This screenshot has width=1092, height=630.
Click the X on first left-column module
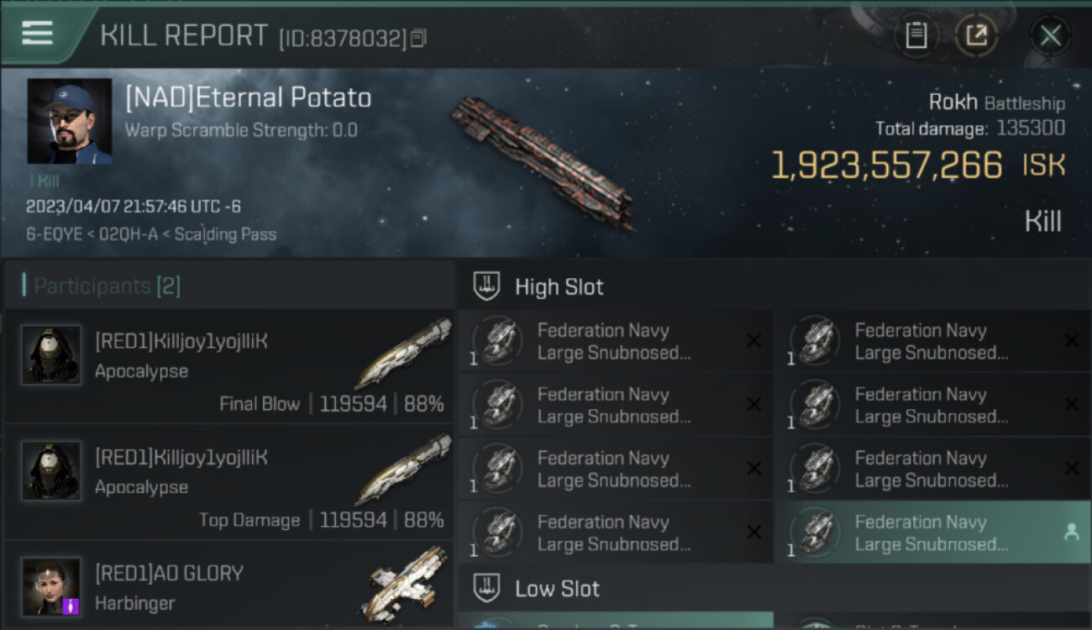[753, 341]
